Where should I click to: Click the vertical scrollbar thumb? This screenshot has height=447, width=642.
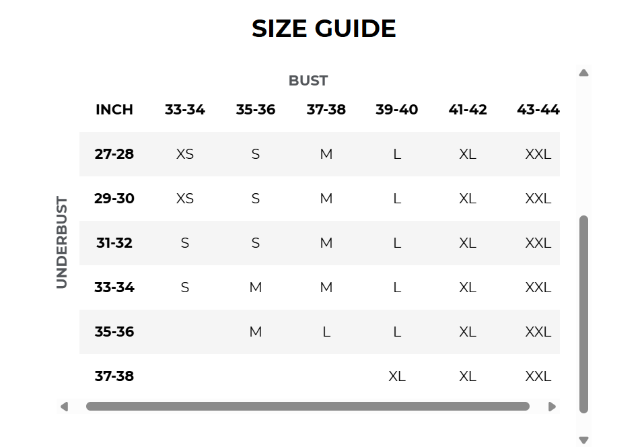(583, 314)
